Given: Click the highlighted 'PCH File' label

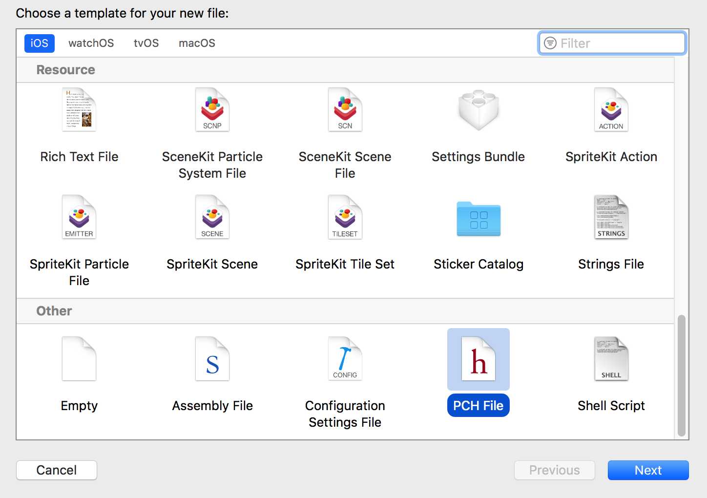Looking at the screenshot, I should (x=478, y=406).
